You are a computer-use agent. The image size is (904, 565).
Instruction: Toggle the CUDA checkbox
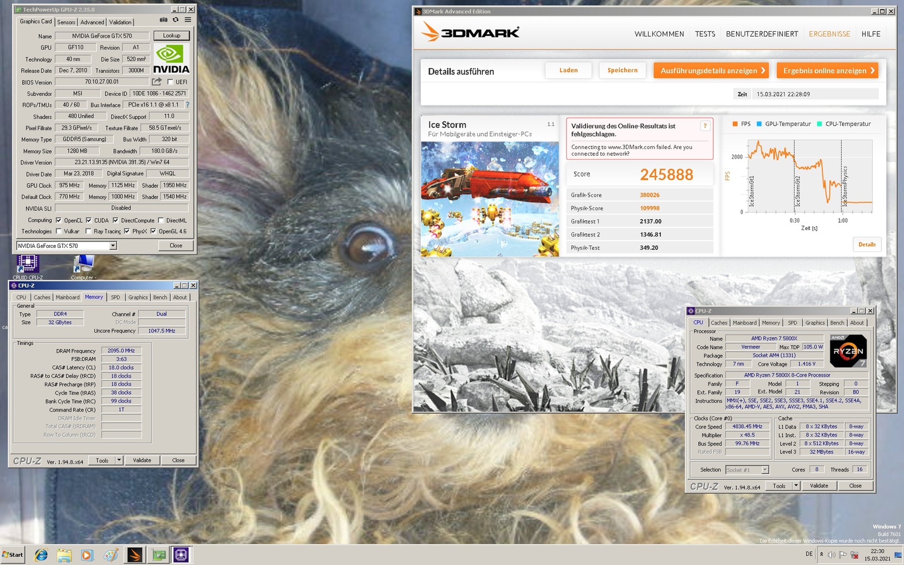(88, 220)
